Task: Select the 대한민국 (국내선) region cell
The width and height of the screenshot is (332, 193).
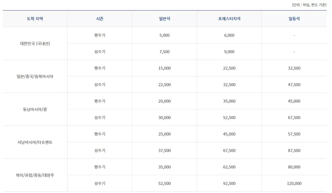Action: 35,43
